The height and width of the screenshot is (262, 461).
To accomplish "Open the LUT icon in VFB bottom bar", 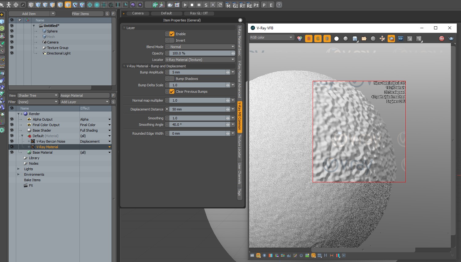I will click(319, 255).
